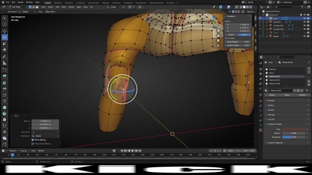
Task: Select the Edge Slide tool
Action: pos(4,126)
